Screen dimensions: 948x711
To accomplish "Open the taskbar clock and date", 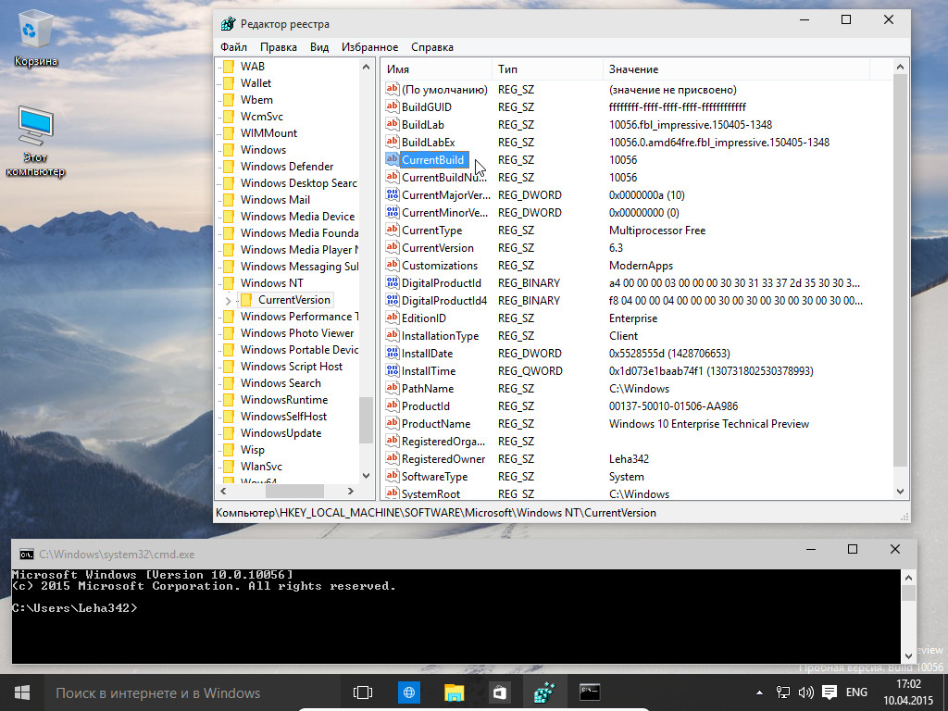I will (908, 692).
